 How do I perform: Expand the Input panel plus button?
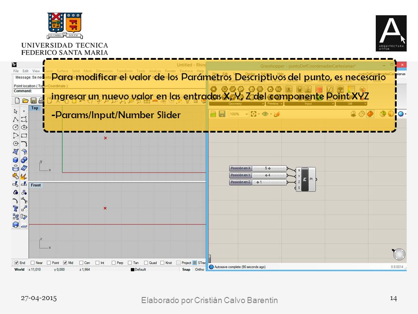[x=333, y=104]
